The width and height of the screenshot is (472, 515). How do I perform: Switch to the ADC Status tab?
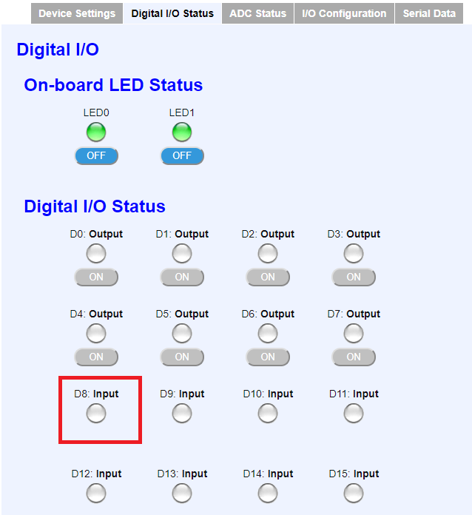(x=258, y=13)
